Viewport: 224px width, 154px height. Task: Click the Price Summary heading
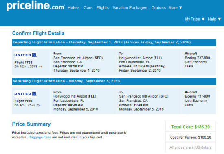tap(31, 124)
